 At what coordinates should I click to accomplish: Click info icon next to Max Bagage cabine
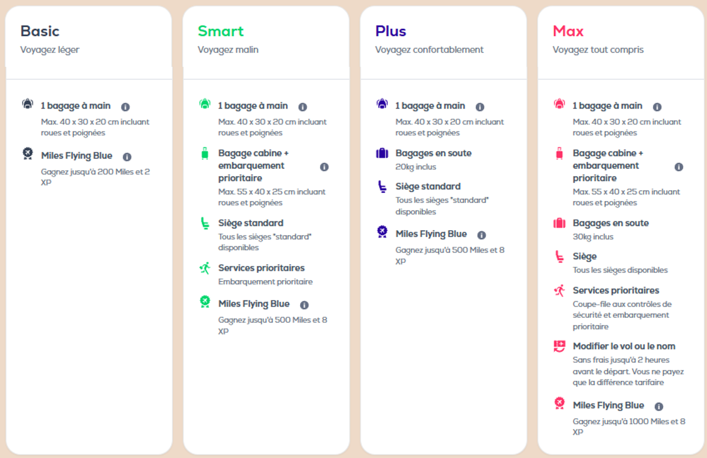tap(679, 167)
